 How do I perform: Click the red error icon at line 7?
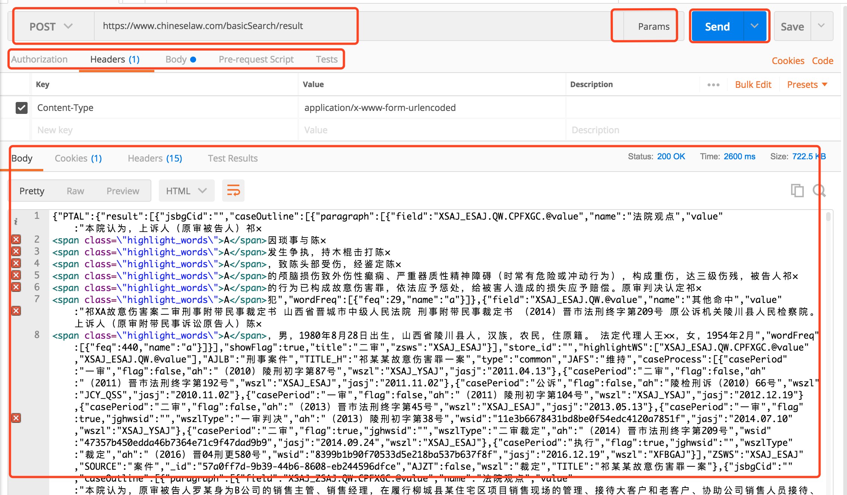(x=16, y=311)
